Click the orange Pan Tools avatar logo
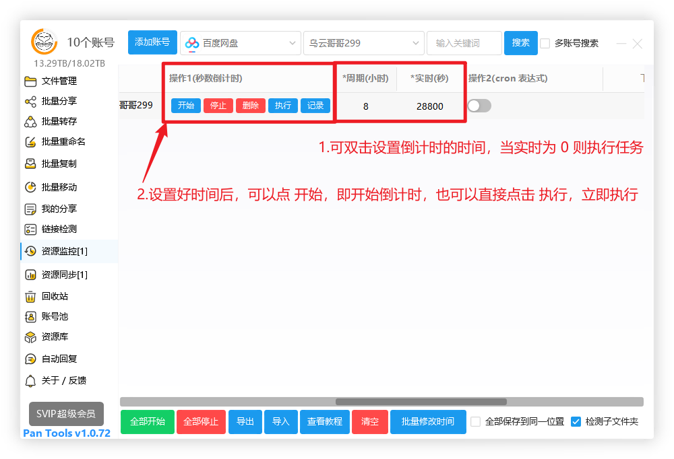The width and height of the screenshot is (674, 459). 44,42
